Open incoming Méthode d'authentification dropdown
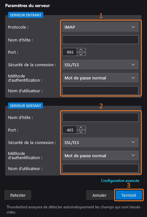The image size is (147, 217). [100, 78]
